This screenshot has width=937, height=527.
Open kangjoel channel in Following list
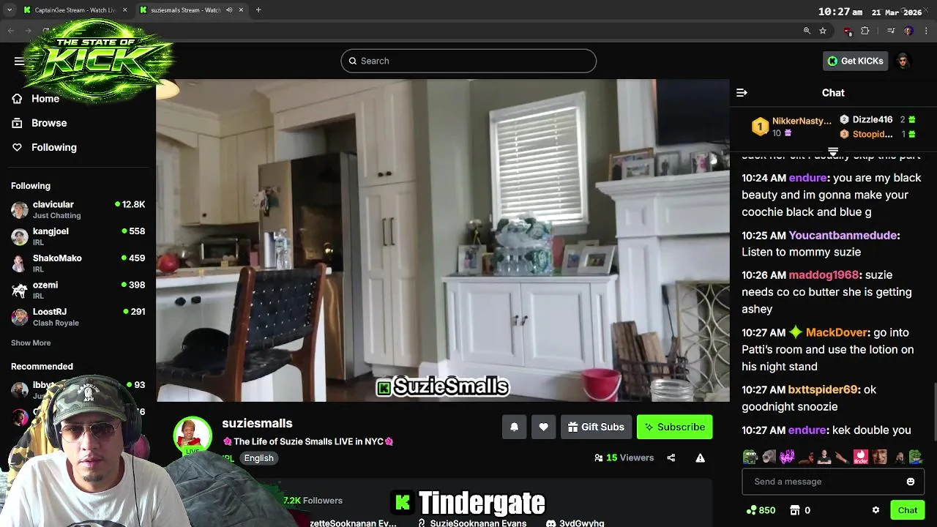(x=78, y=236)
